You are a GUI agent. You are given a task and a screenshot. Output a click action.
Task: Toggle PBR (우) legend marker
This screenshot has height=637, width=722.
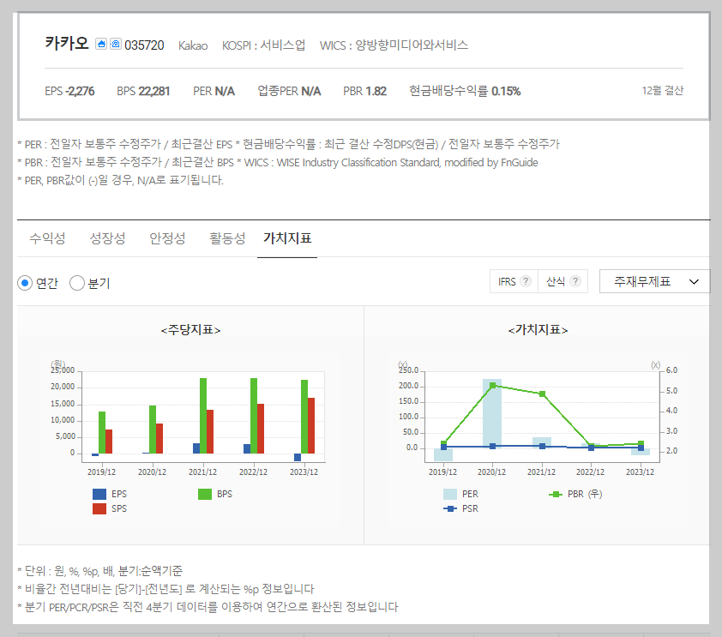coord(556,494)
